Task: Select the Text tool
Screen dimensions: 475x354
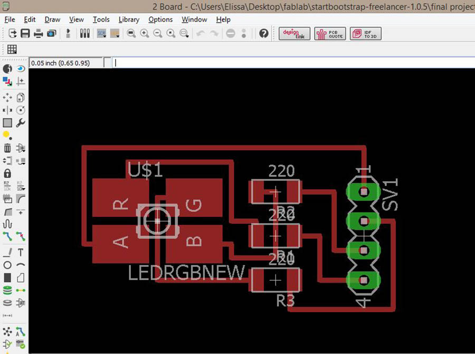Action: coord(21,252)
